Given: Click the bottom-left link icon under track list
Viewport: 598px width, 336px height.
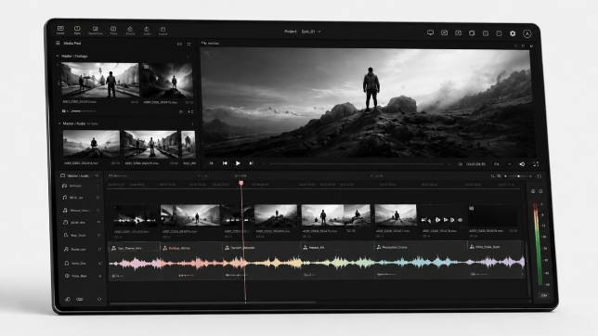Looking at the screenshot, I should (68, 300).
